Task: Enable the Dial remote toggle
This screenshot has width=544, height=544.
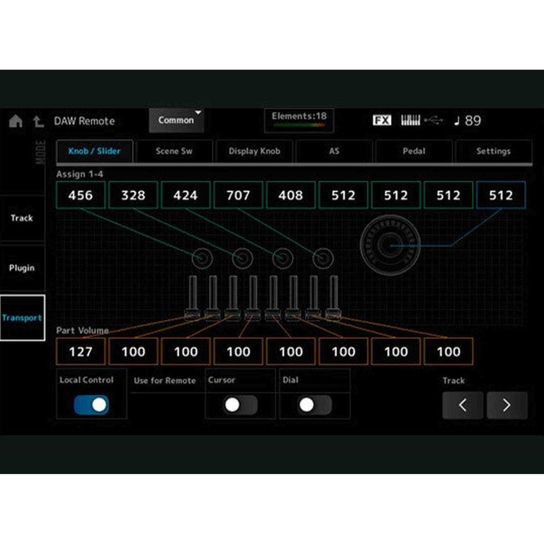Action: click(315, 405)
